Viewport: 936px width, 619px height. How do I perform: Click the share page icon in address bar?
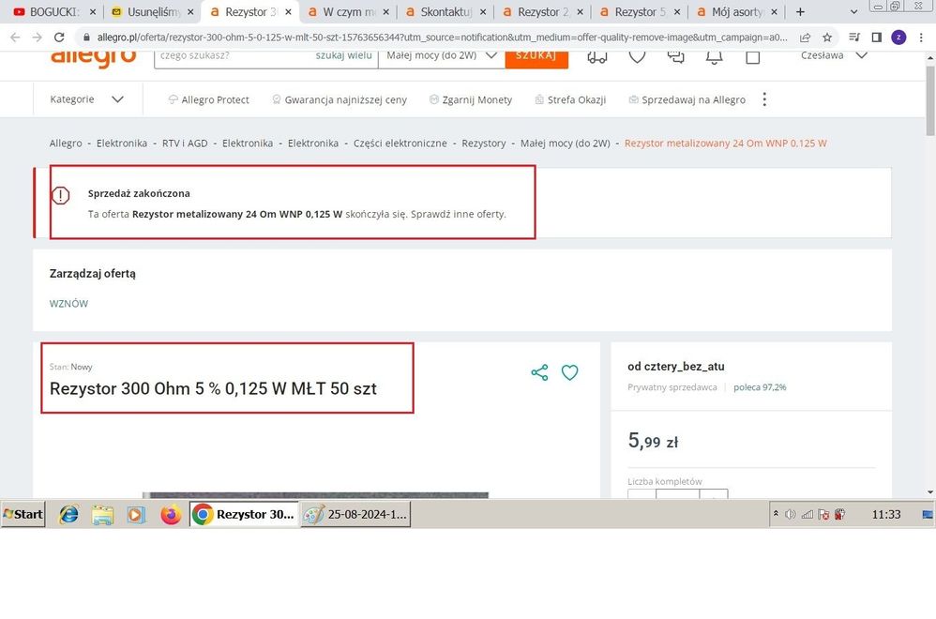[806, 37]
